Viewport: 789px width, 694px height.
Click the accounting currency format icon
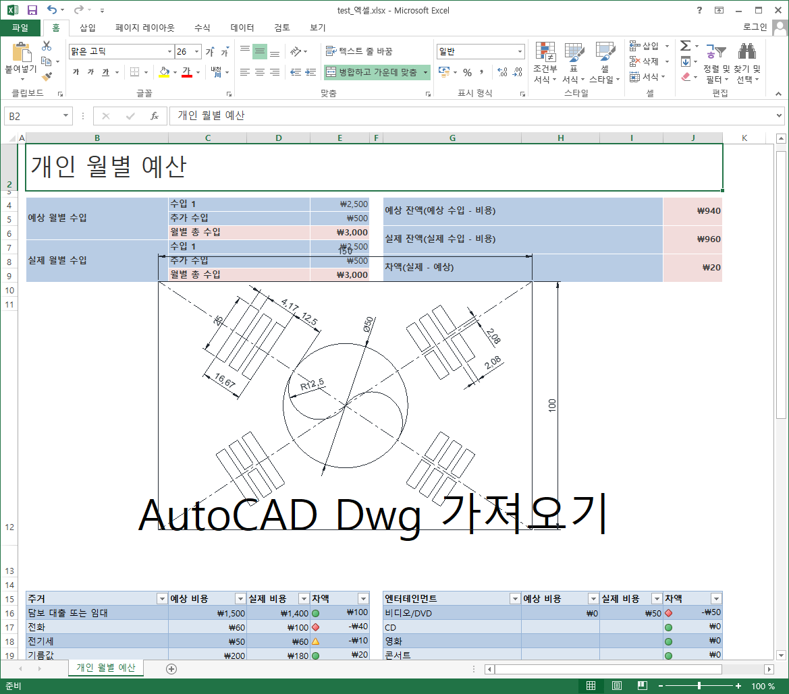coord(444,72)
